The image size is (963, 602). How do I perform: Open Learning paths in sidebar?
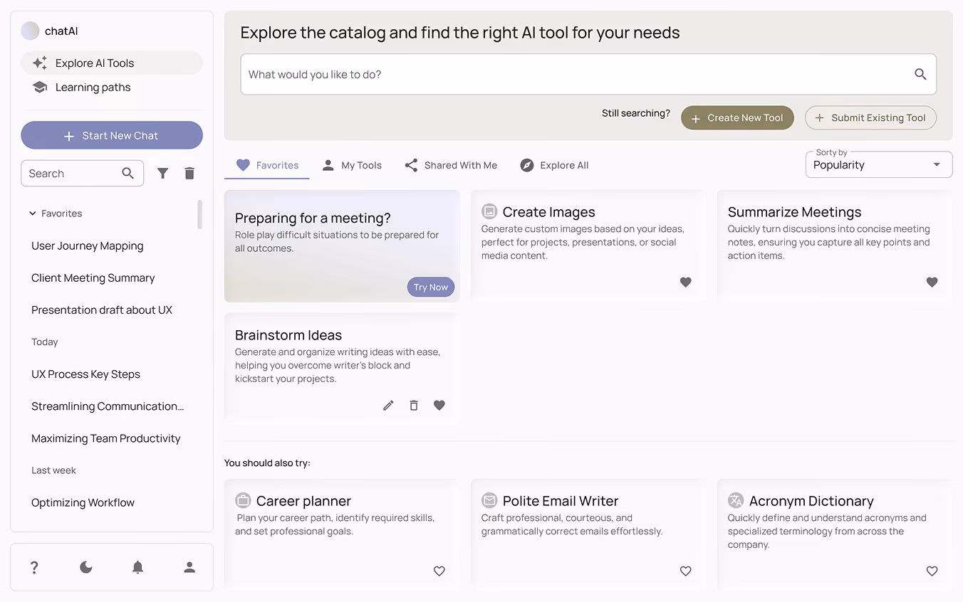point(112,87)
